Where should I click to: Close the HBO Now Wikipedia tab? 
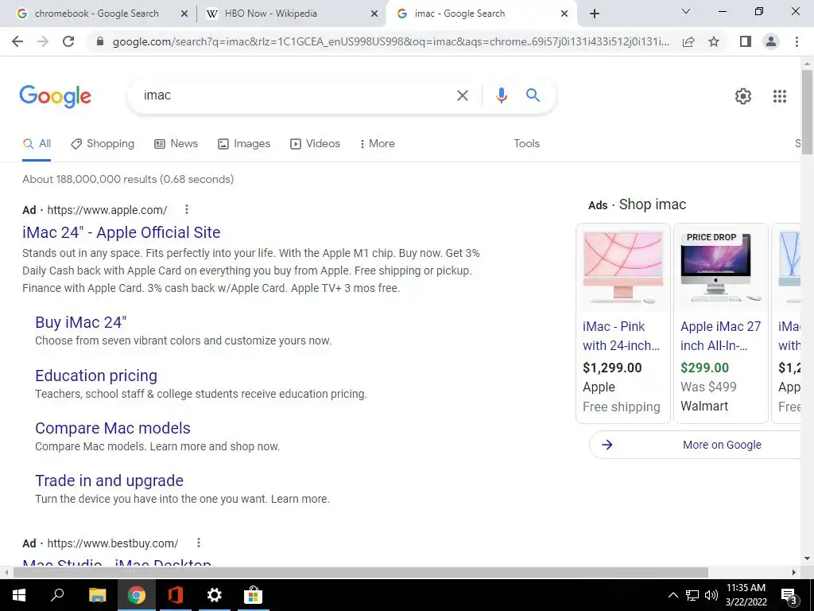coord(374,14)
